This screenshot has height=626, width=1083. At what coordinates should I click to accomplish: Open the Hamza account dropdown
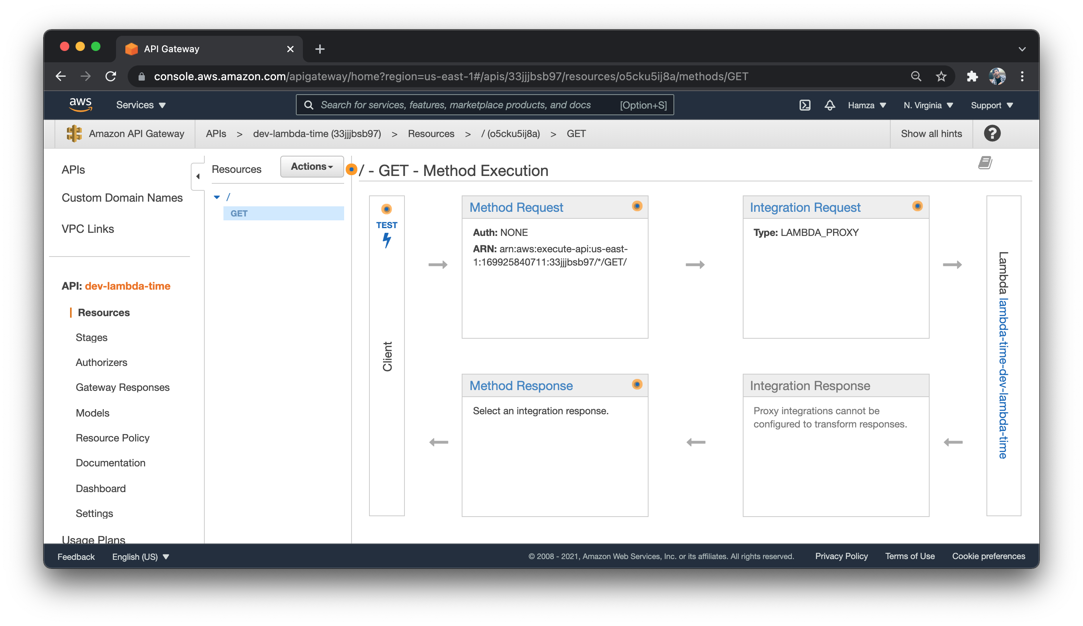click(x=867, y=105)
